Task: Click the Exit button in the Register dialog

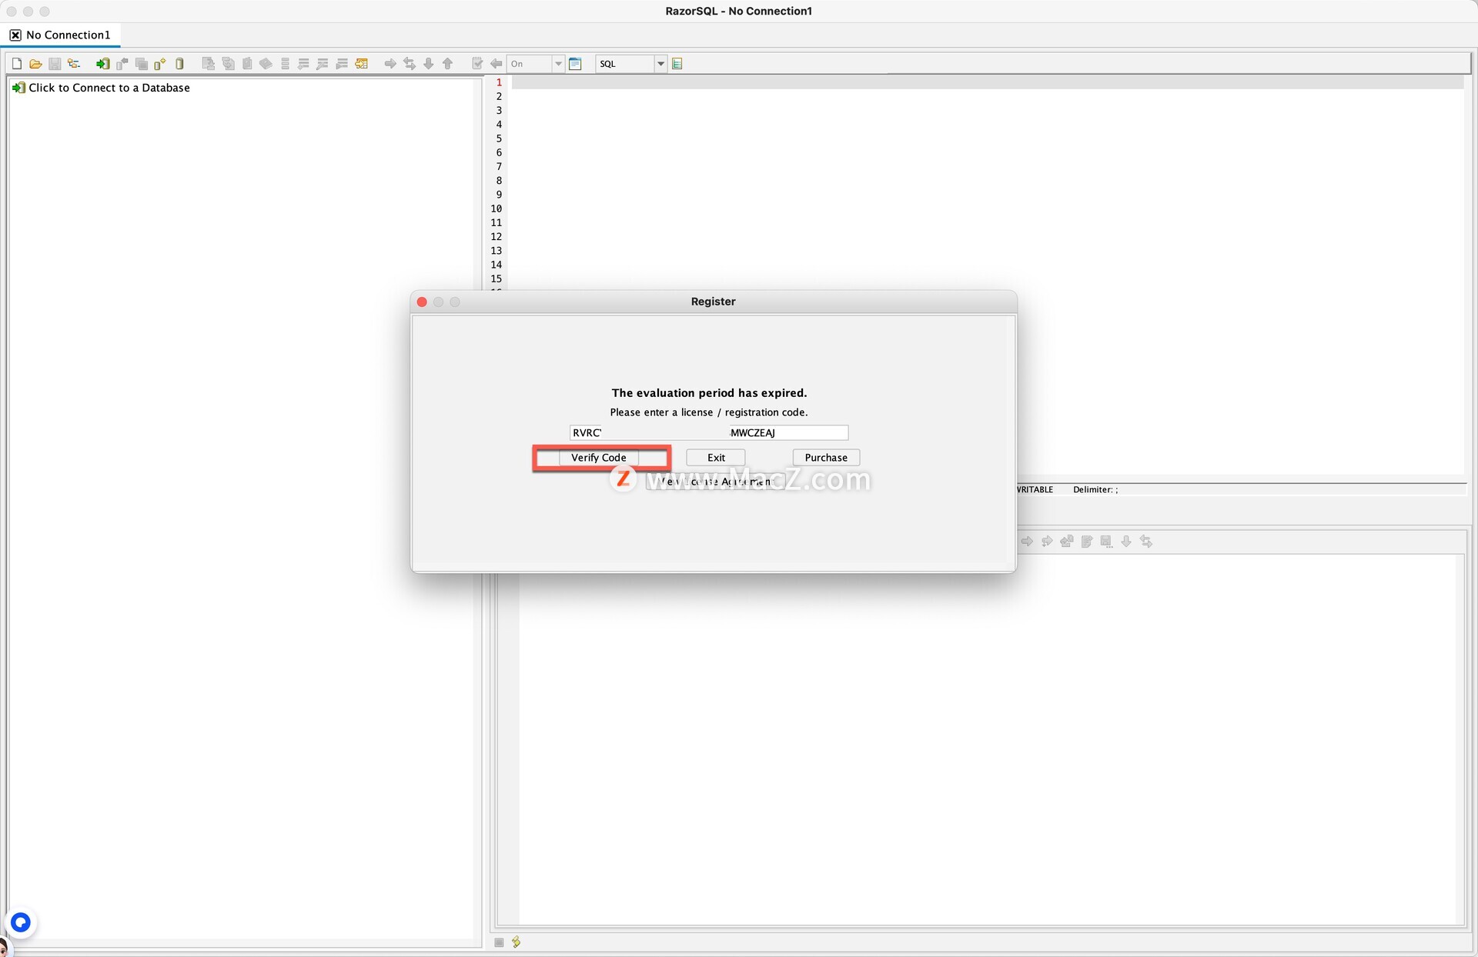Action: [x=716, y=458]
